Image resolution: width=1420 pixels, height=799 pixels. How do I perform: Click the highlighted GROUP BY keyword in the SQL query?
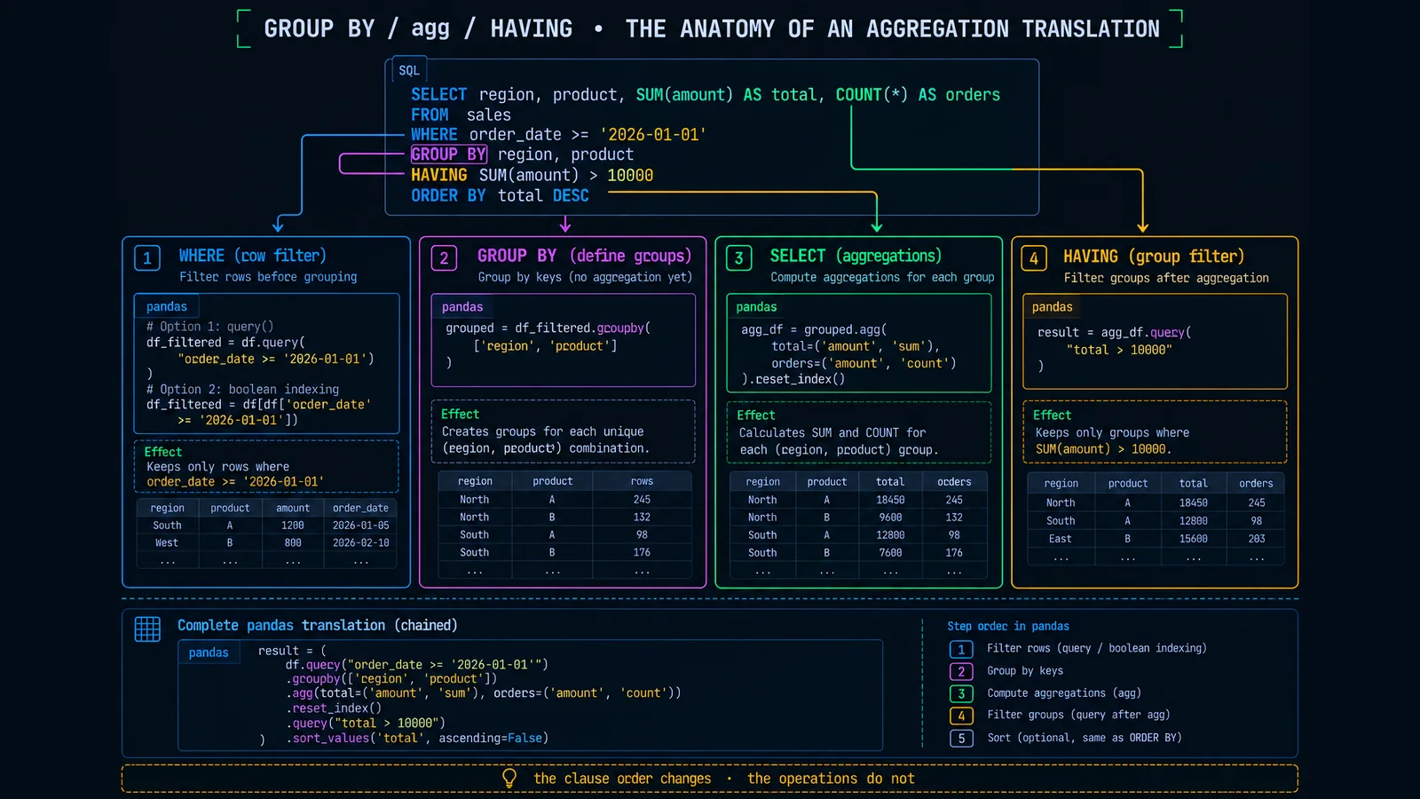(x=449, y=154)
